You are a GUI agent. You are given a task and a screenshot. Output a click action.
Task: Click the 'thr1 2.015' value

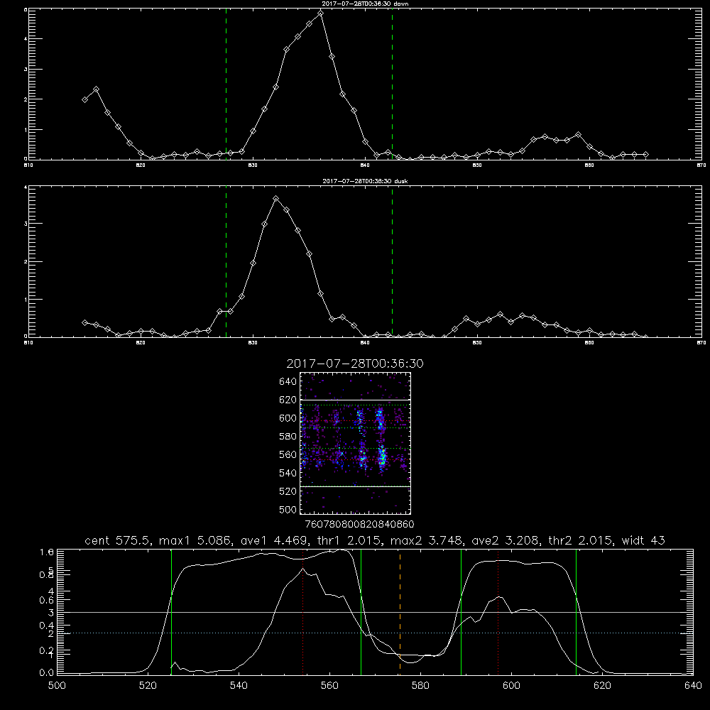click(x=347, y=540)
